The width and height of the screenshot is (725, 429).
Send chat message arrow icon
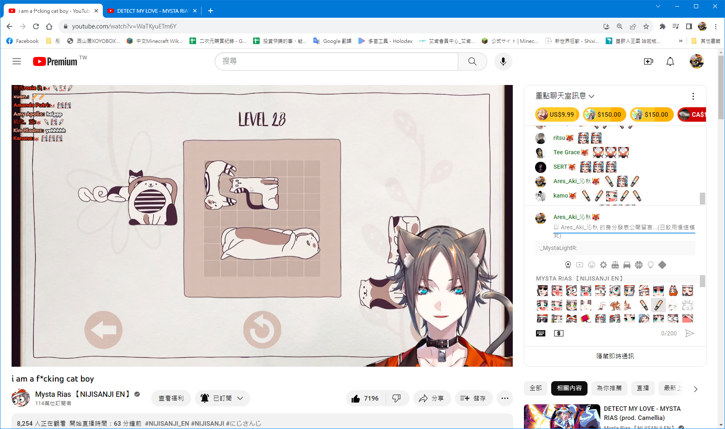[689, 333]
